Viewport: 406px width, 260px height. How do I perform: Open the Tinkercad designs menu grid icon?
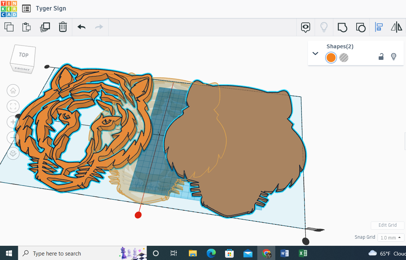pyautogui.click(x=26, y=8)
